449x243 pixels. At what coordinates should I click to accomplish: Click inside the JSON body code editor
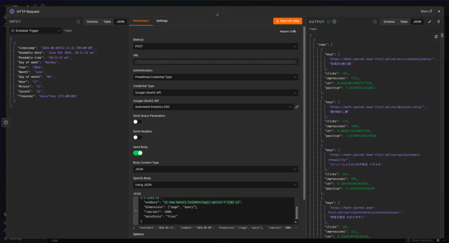point(216,211)
